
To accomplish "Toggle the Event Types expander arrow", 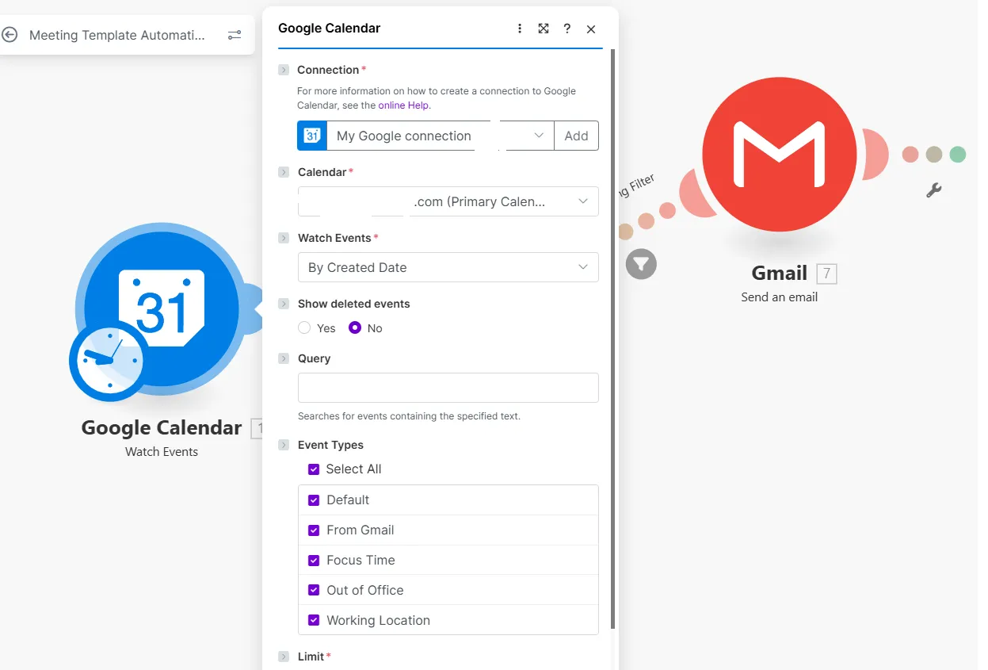I will point(284,445).
